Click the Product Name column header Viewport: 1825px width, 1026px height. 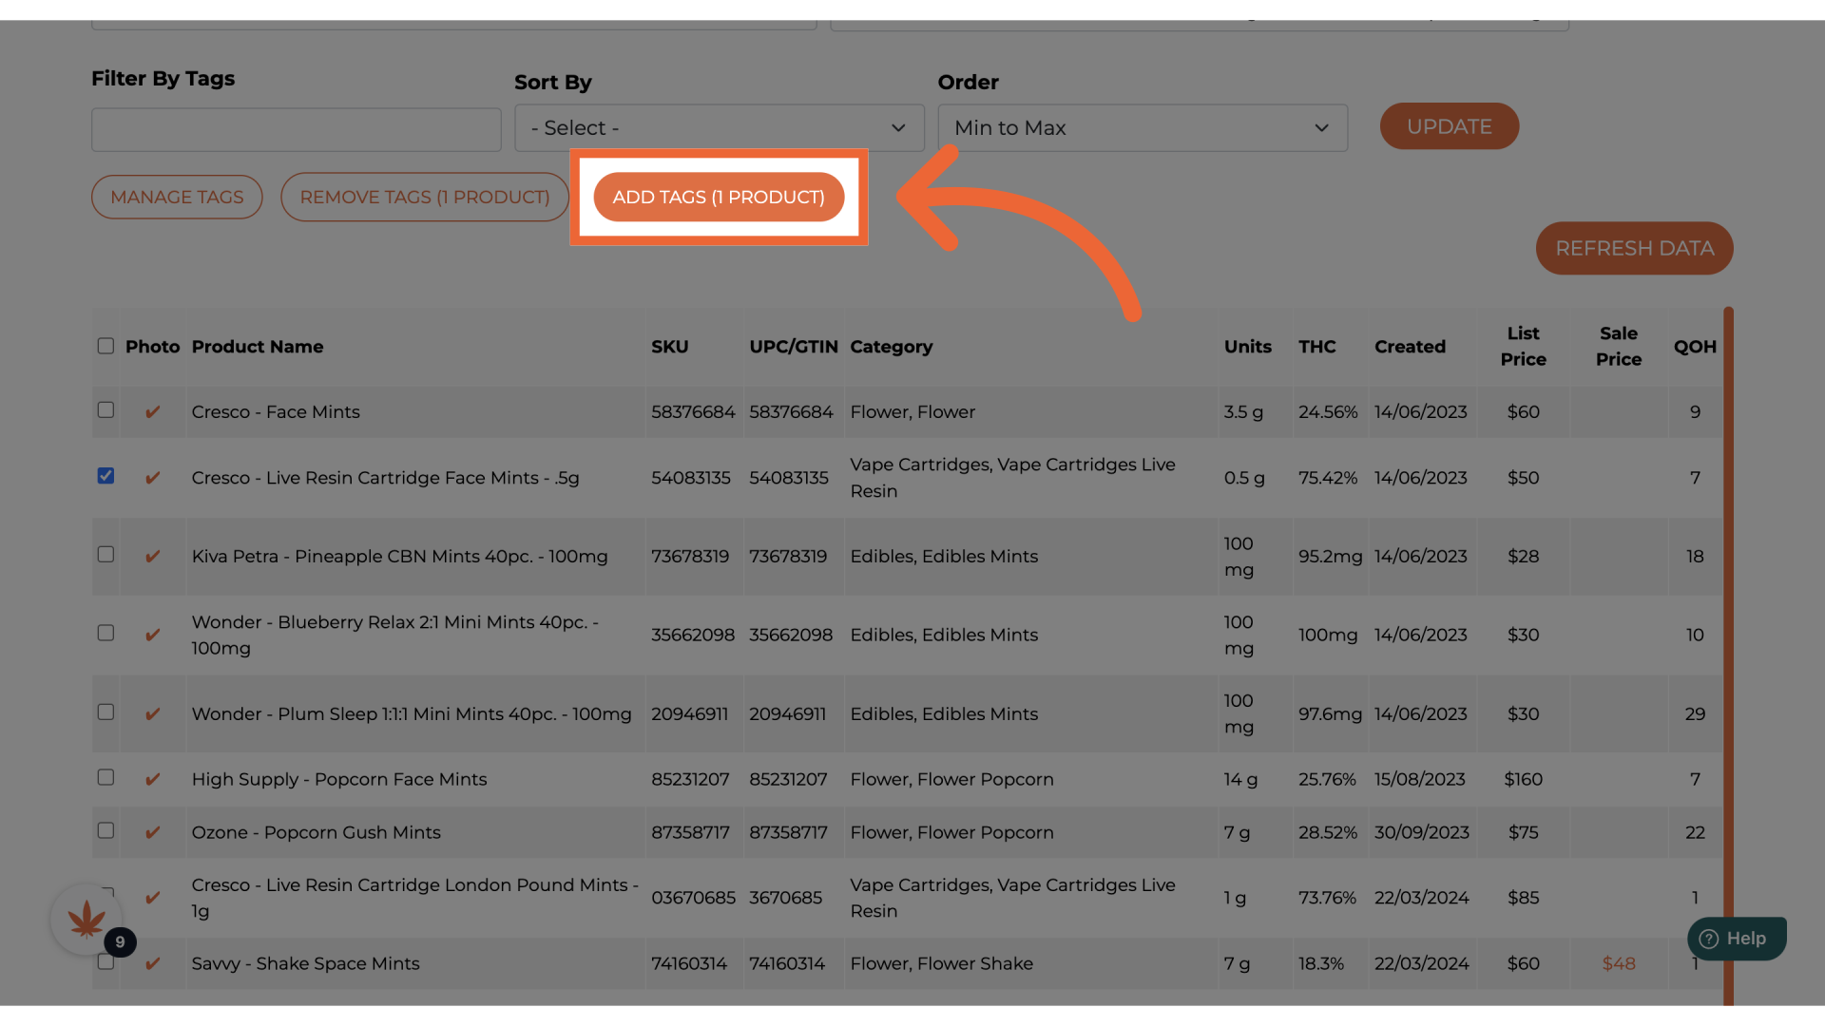tap(258, 347)
